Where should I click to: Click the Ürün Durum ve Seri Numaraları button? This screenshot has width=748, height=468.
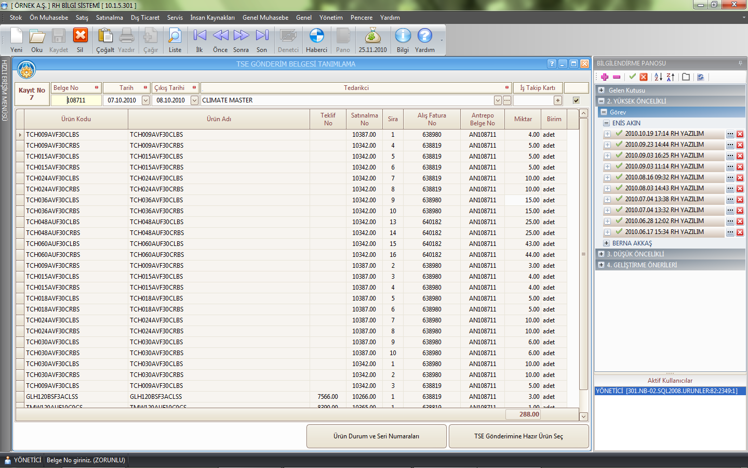pyautogui.click(x=376, y=436)
